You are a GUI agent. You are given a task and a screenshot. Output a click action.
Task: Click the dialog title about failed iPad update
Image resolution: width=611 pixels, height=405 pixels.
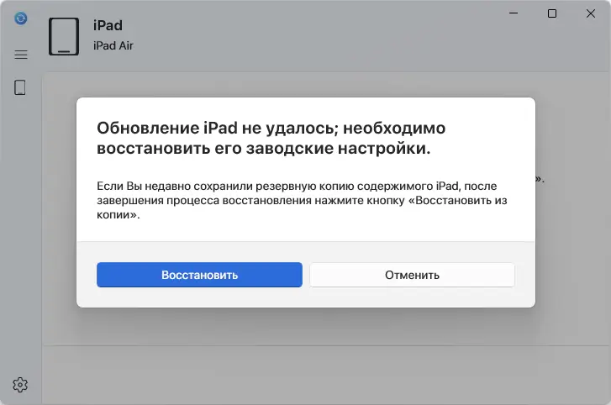[x=271, y=138]
